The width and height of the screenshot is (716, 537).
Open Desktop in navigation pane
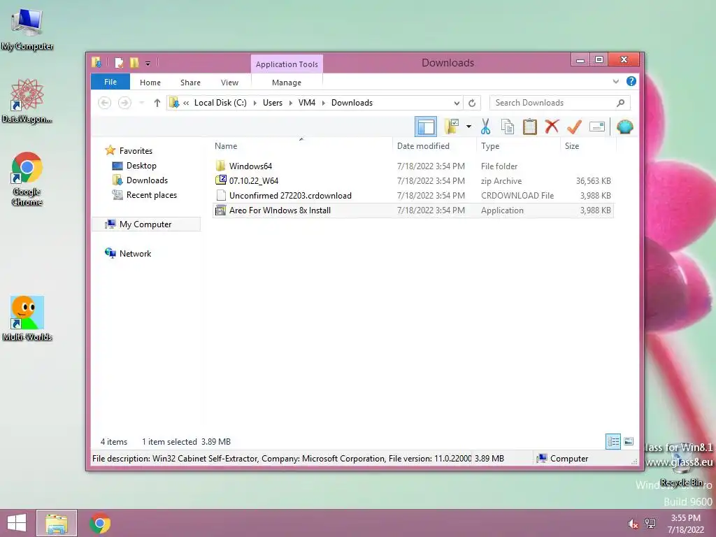141,166
